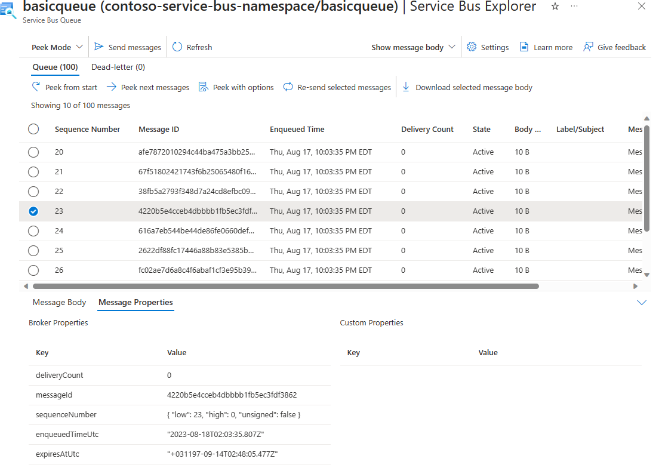Click the table's vertical scrollbar thumb
Viewport: 662px width, 474px height.
point(646,177)
